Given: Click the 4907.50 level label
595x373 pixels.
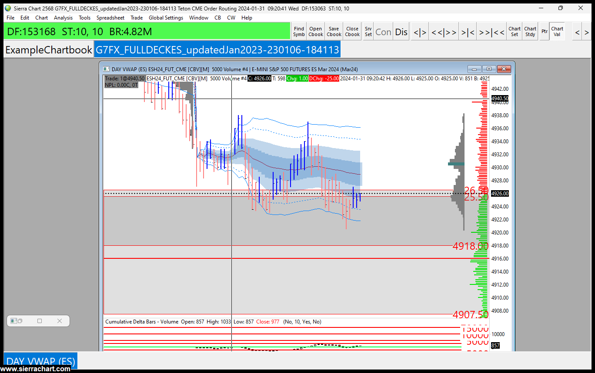Looking at the screenshot, I should click(x=470, y=314).
